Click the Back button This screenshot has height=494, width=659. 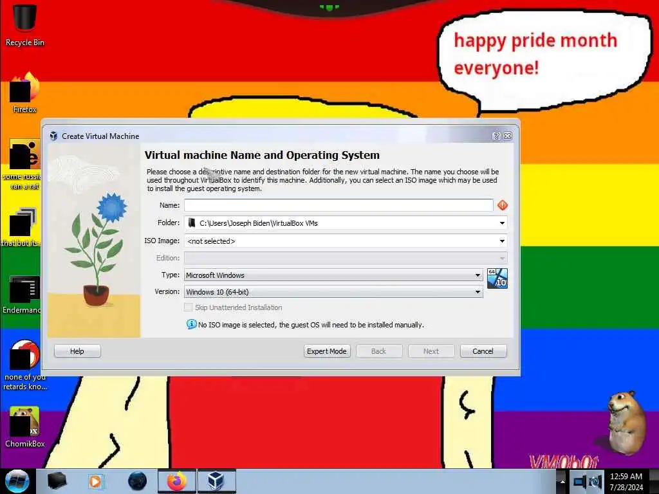pos(378,351)
